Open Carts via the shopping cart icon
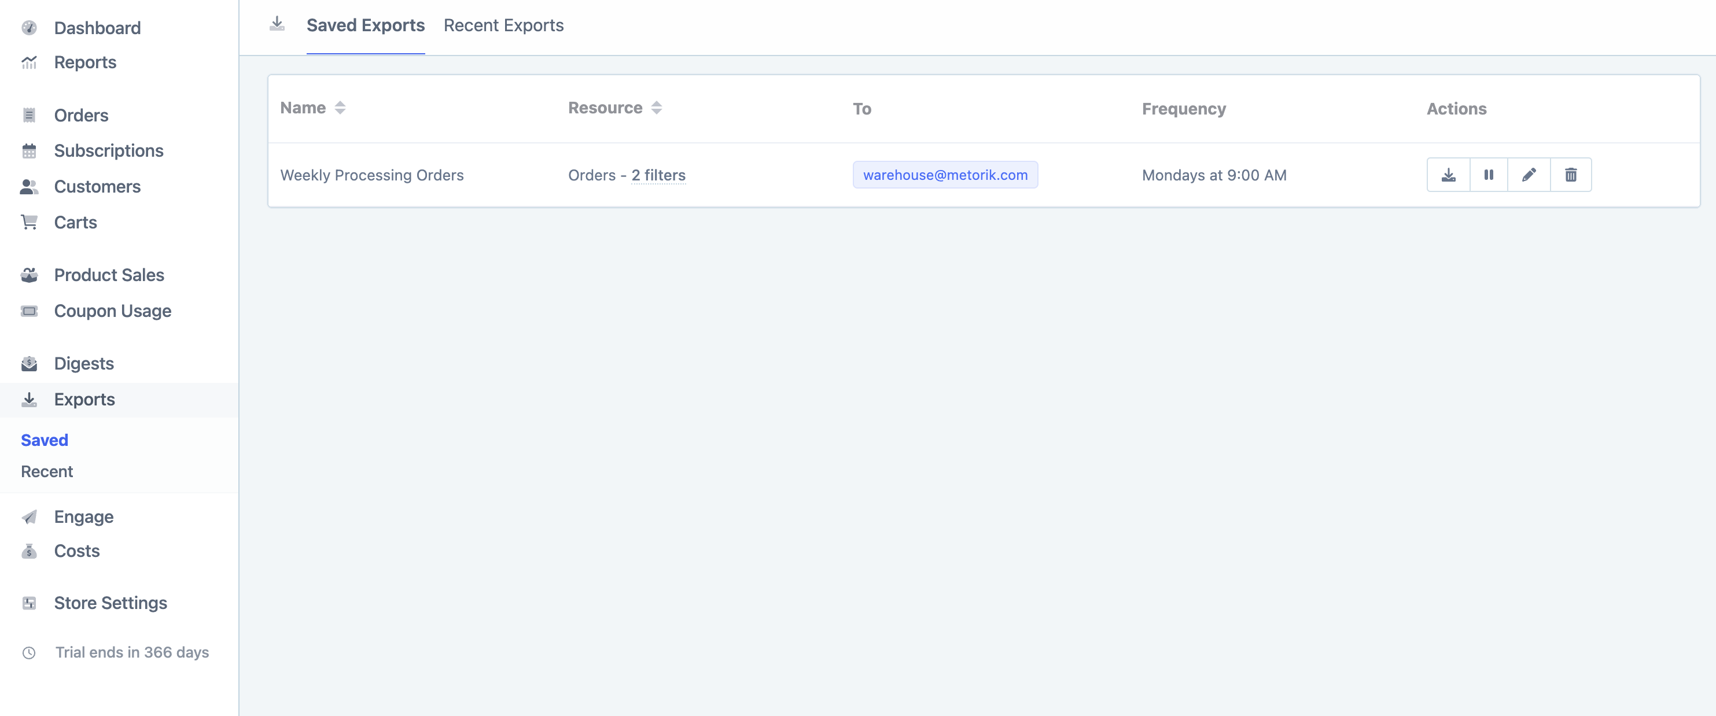The image size is (1716, 716). (30, 222)
